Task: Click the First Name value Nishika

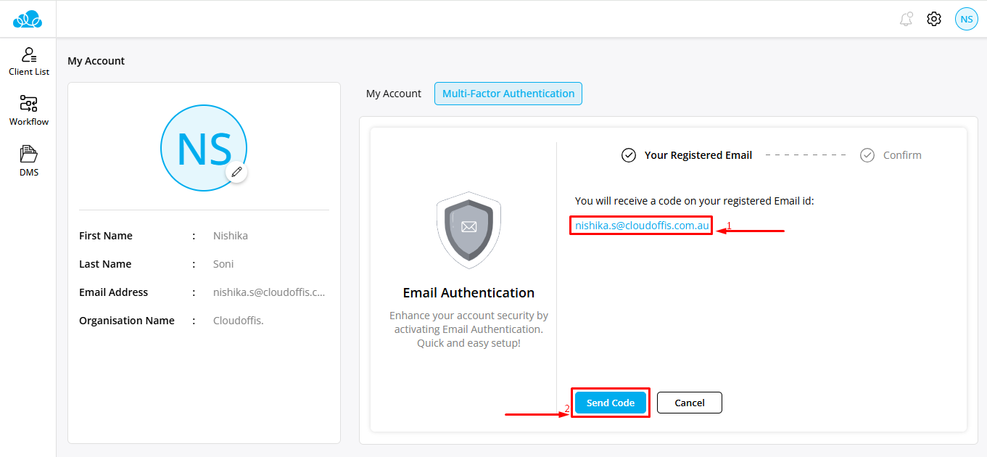Action: tap(231, 236)
